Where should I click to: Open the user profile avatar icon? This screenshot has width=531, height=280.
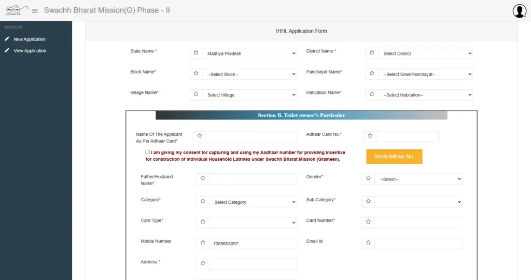pos(519,11)
